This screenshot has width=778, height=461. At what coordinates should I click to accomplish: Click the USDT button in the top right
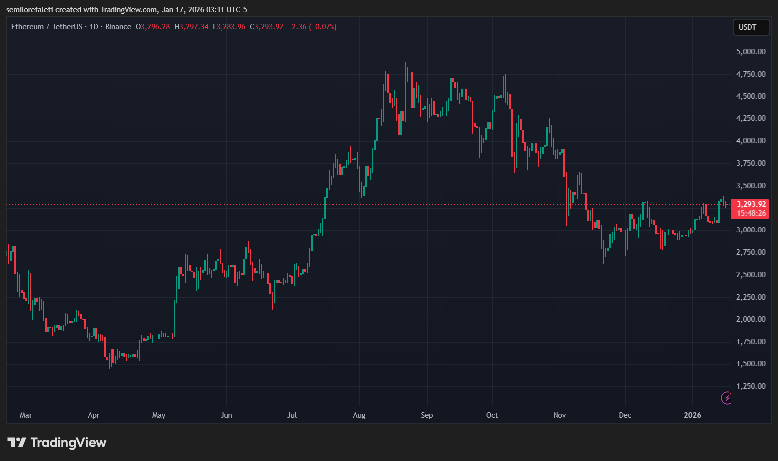[x=751, y=27]
